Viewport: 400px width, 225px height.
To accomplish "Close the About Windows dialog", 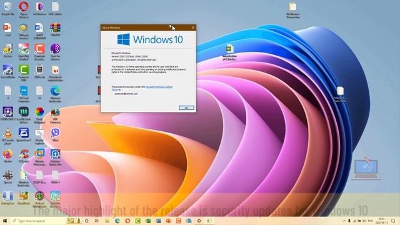I will (x=192, y=27).
